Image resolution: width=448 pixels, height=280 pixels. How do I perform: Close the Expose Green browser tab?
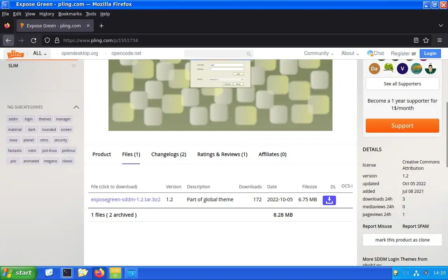click(88, 26)
